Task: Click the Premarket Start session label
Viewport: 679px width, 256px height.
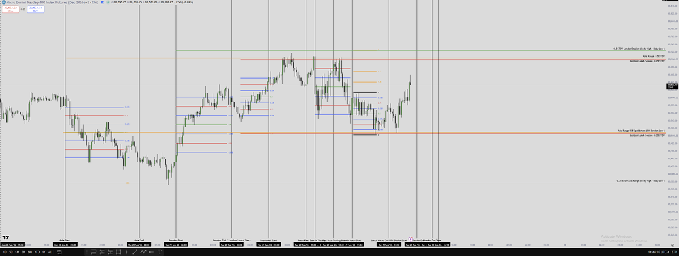Action: [x=268, y=240]
